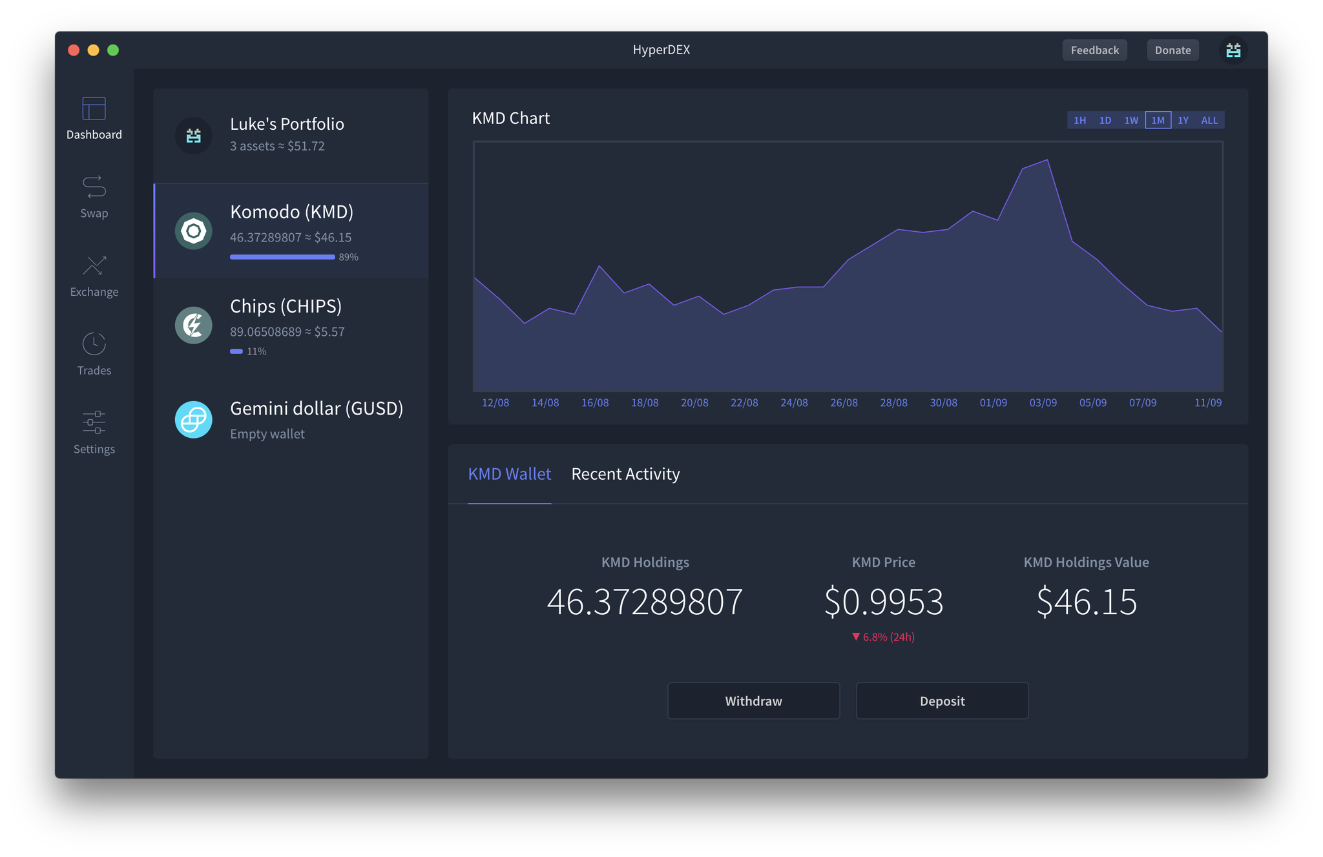
Task: Click Komodo's 89% allocation bar
Action: click(282, 257)
